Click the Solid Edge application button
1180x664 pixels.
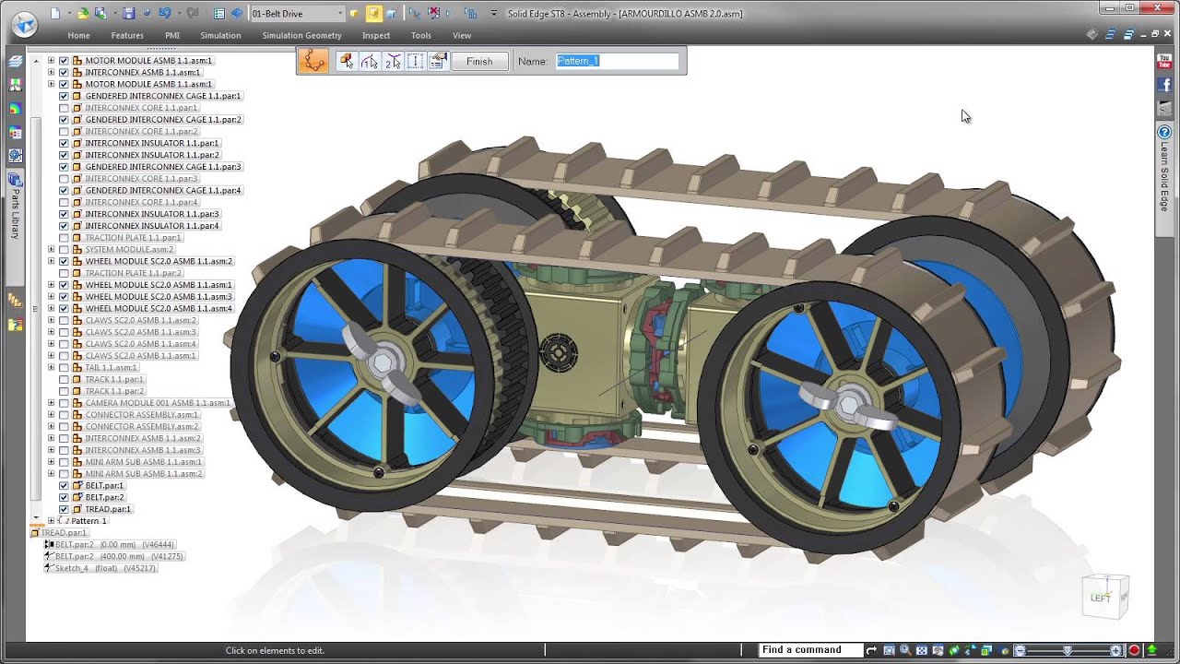[x=25, y=25]
